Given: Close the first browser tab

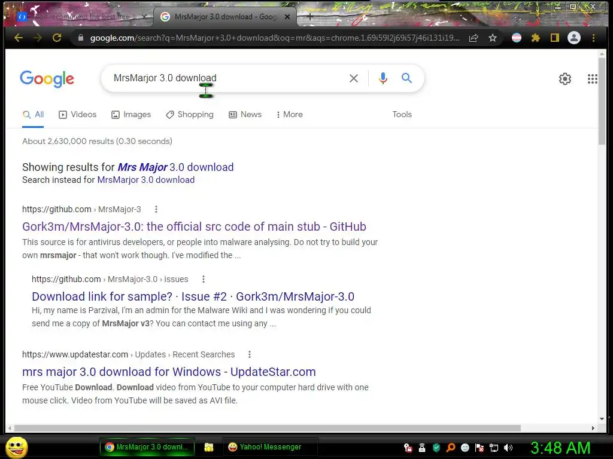Looking at the screenshot, I should (144, 17).
